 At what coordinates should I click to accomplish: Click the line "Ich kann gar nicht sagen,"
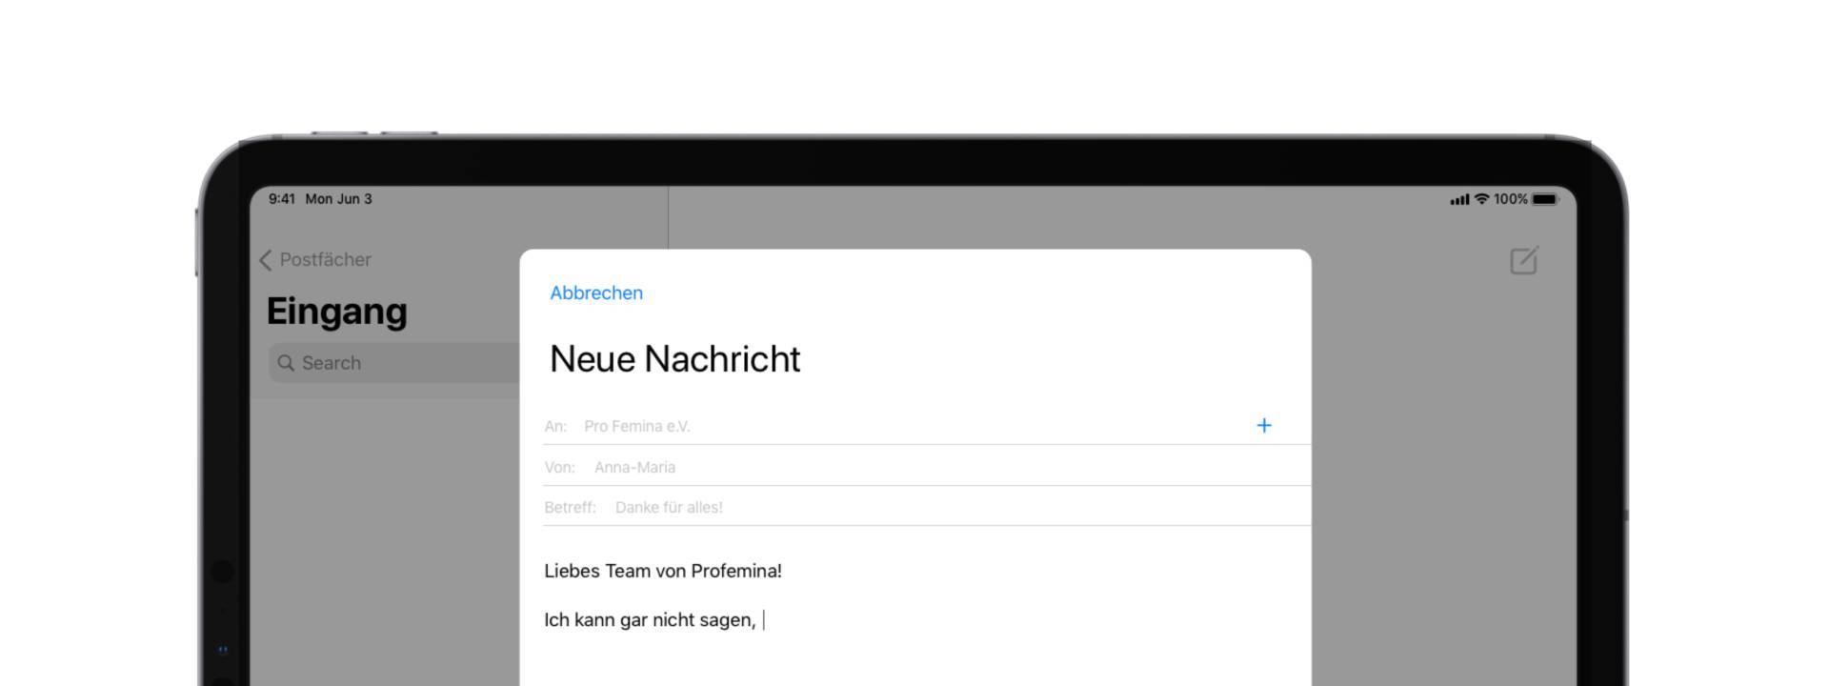650,620
